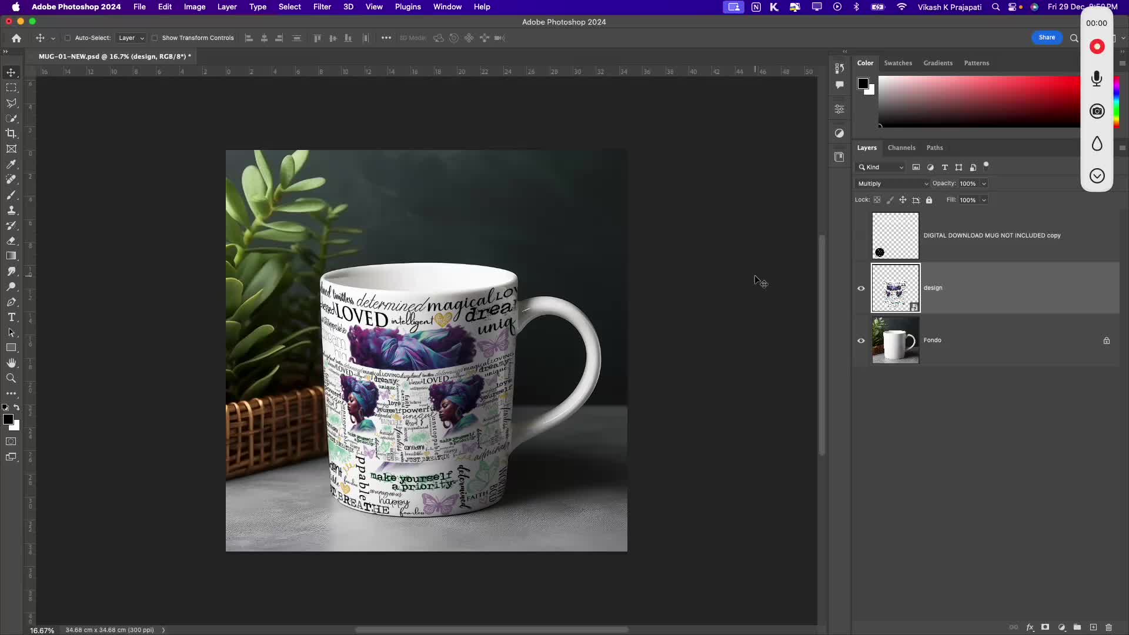This screenshot has width=1129, height=635.
Task: Enable the Auto-Select checkbox
Action: point(68,38)
